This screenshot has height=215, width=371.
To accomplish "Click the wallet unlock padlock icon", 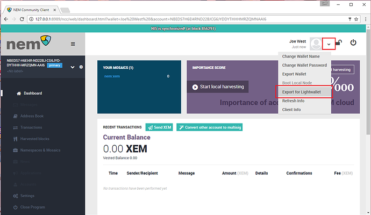I will click(339, 42).
